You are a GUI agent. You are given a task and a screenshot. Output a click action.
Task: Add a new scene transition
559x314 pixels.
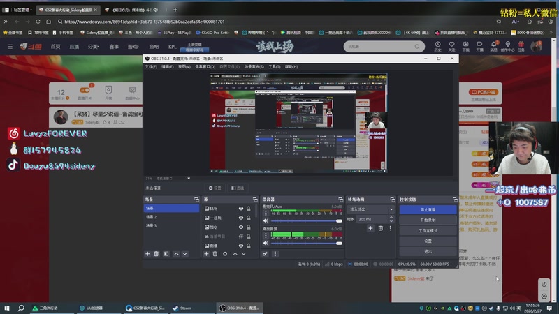(371, 228)
